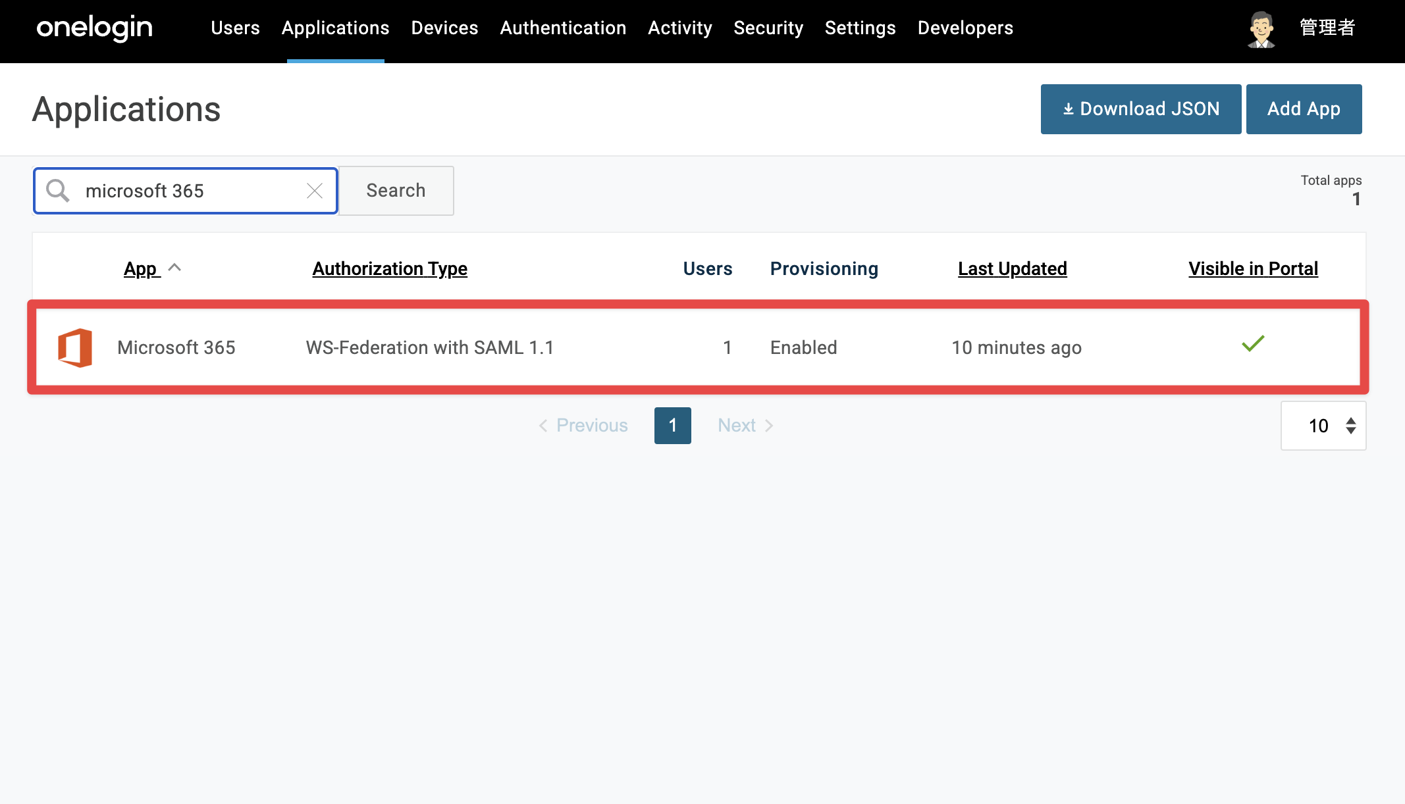1405x804 pixels.
Task: Click the Total apps count
Action: coord(1356,199)
